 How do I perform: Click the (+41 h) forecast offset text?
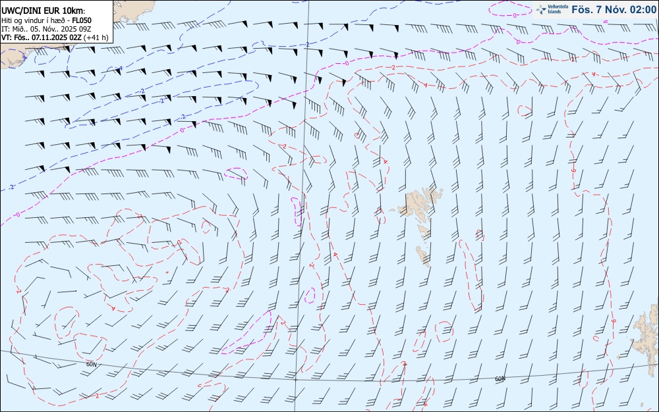click(96, 38)
